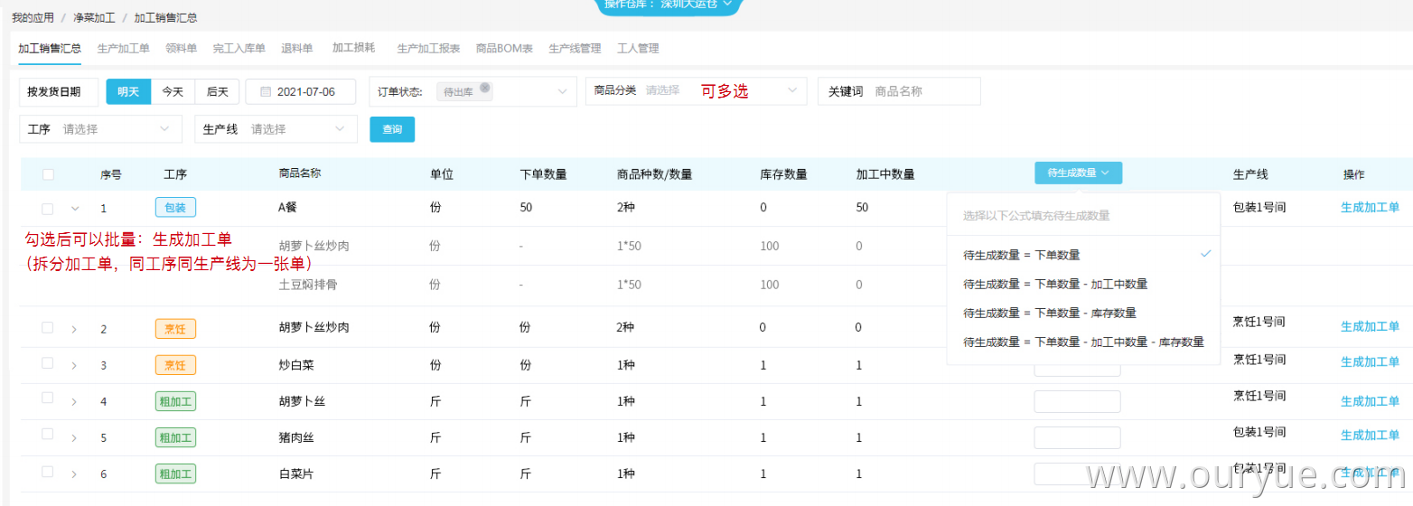The height and width of the screenshot is (506, 1413).
Task: Click the 关键词 商品名称 input
Action: (899, 91)
